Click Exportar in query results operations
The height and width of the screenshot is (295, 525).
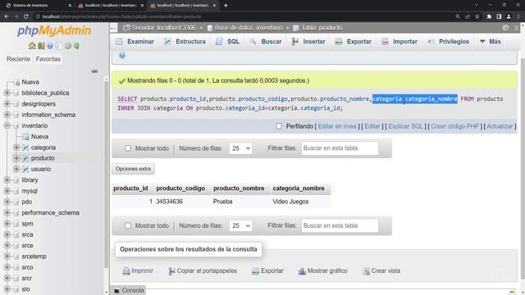[x=268, y=271]
